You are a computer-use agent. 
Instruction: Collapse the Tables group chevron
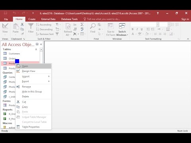(x=36, y=49)
